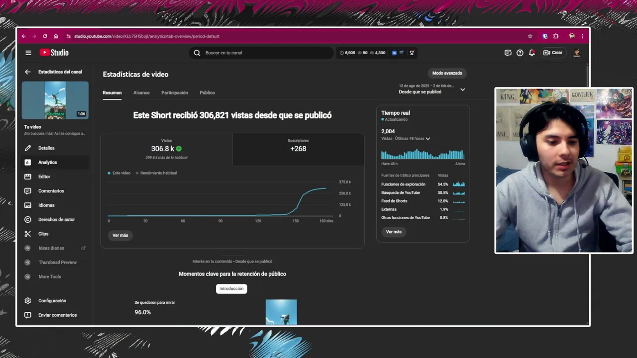The width and height of the screenshot is (637, 358).
Task: Click the 96.0% retention value
Action: click(x=142, y=312)
